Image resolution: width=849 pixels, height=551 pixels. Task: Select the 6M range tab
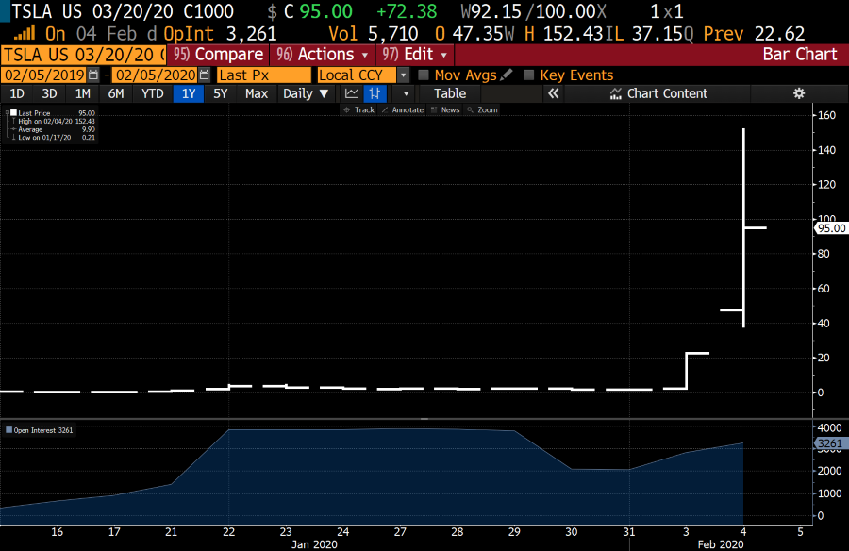116,93
